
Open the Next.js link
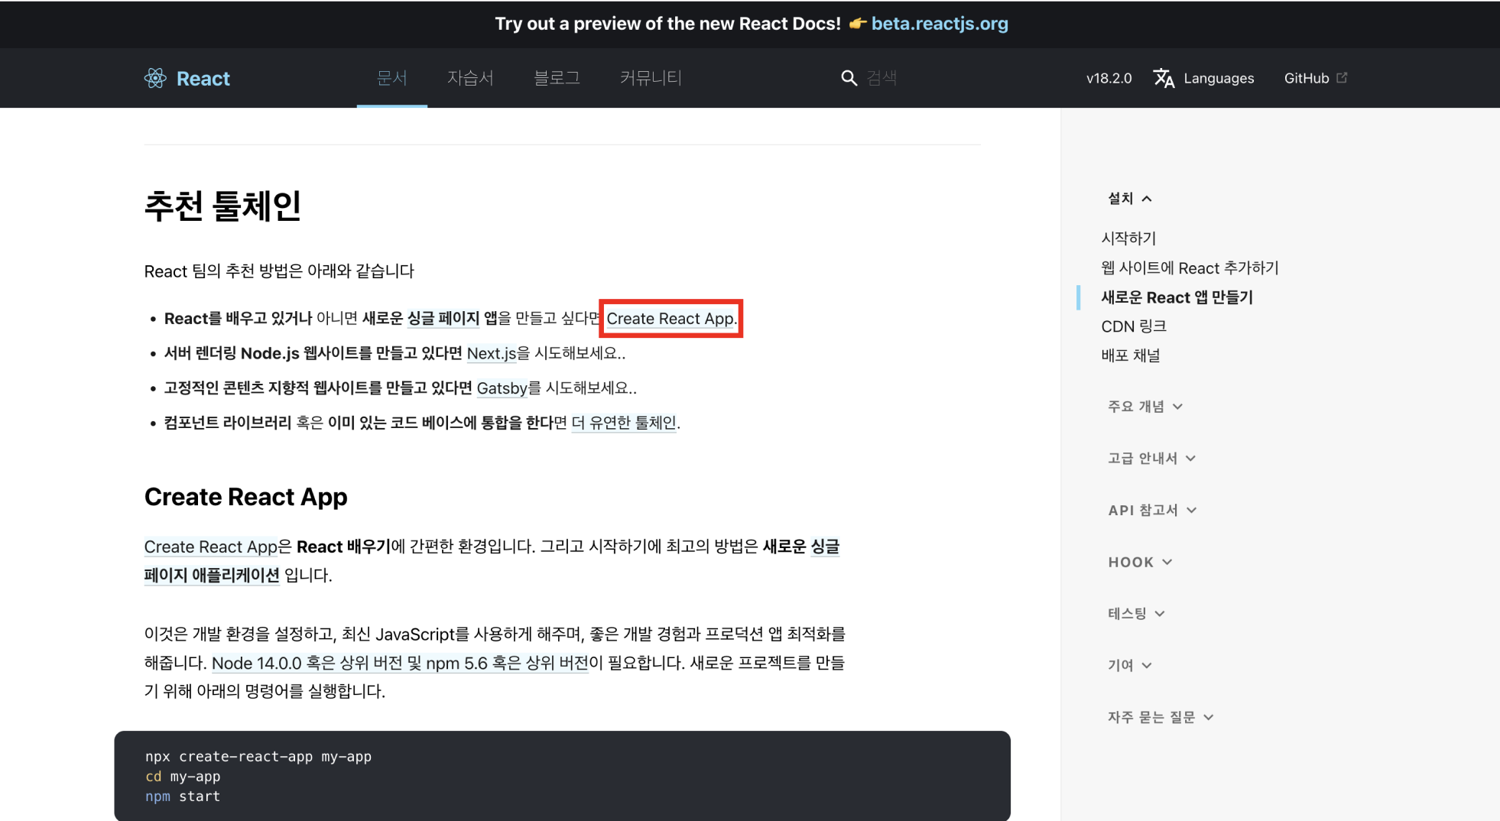[x=491, y=353]
